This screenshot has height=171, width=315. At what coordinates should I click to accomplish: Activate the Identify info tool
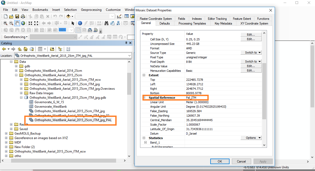[80, 23]
